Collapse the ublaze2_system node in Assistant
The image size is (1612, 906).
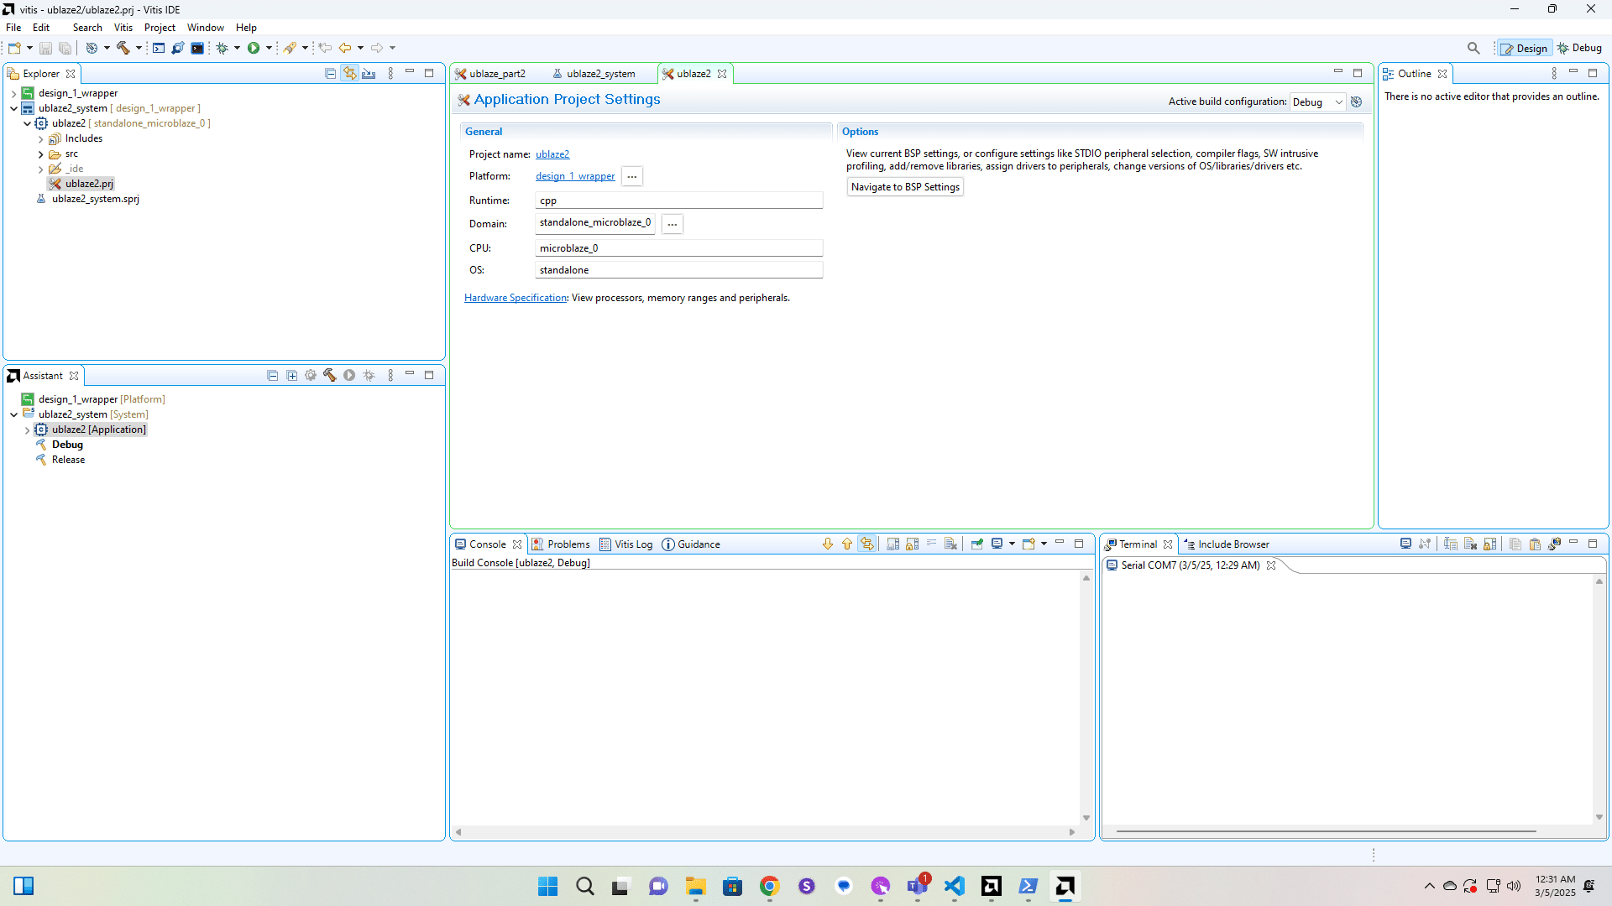[x=14, y=414]
